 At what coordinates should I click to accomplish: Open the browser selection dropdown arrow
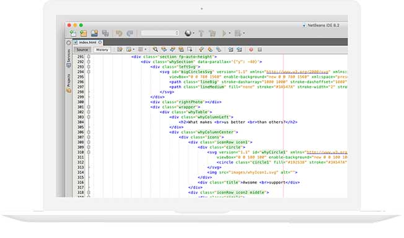(x=193, y=33)
